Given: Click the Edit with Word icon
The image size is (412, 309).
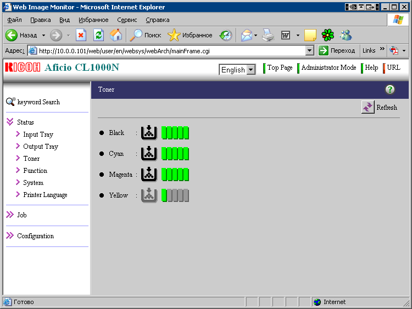Looking at the screenshot, I should pos(286,35).
